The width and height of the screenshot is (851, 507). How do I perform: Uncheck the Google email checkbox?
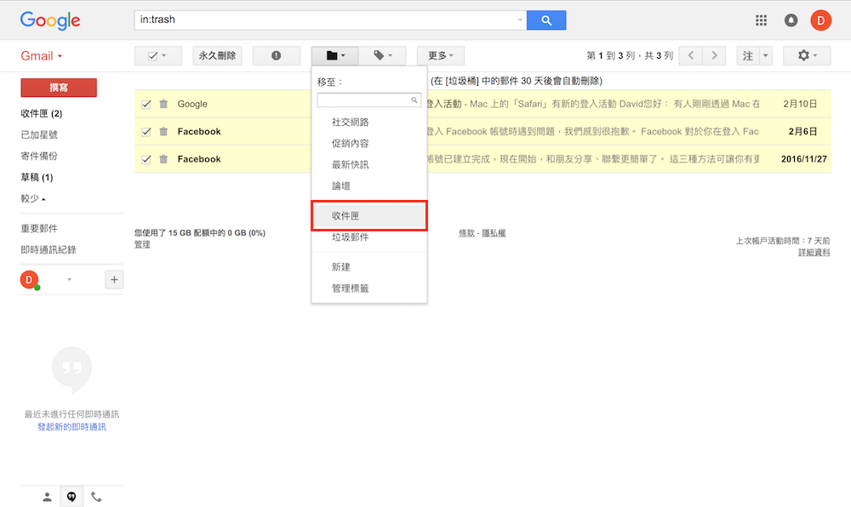point(146,105)
